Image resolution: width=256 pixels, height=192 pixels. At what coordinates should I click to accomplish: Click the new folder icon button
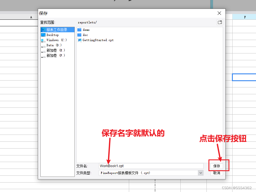tap(220, 22)
